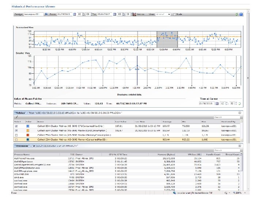Sort processes by Memory (Bytes) column
The width and height of the screenshot is (263, 197).
[x=166, y=154]
